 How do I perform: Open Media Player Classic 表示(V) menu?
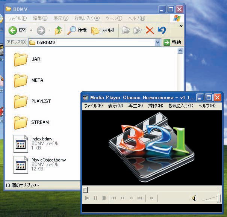click(x=115, y=106)
